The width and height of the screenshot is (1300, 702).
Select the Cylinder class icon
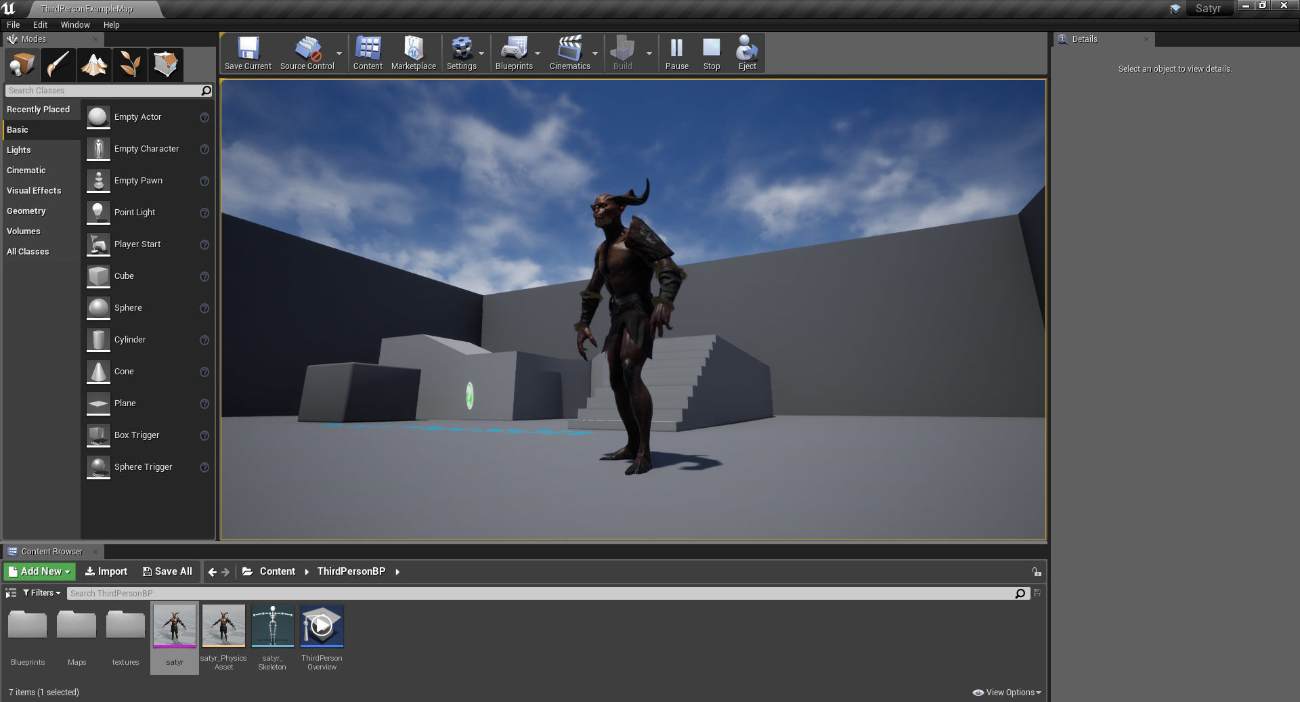(x=98, y=340)
